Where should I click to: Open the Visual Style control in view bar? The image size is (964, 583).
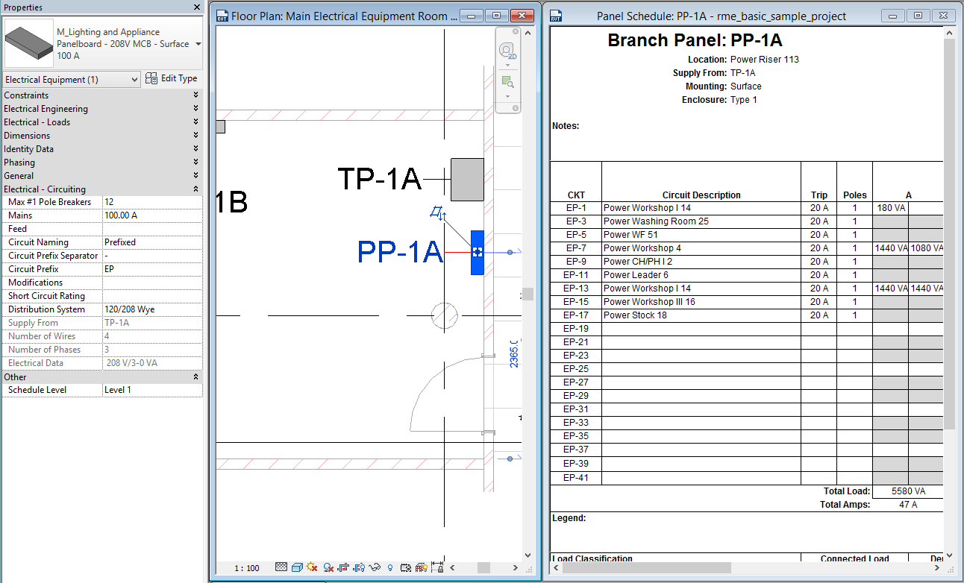295,567
